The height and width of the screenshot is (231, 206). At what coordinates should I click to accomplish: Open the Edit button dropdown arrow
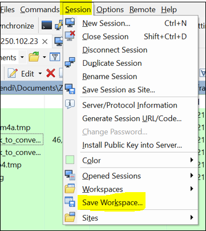coord(40,74)
